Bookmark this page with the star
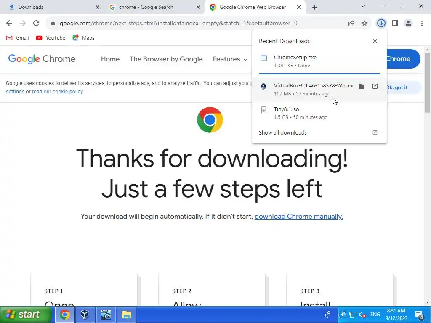Viewport: 431px width, 323px height. [364, 24]
